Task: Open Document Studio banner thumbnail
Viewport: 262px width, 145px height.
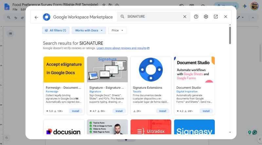Action: pyautogui.click(x=194, y=69)
